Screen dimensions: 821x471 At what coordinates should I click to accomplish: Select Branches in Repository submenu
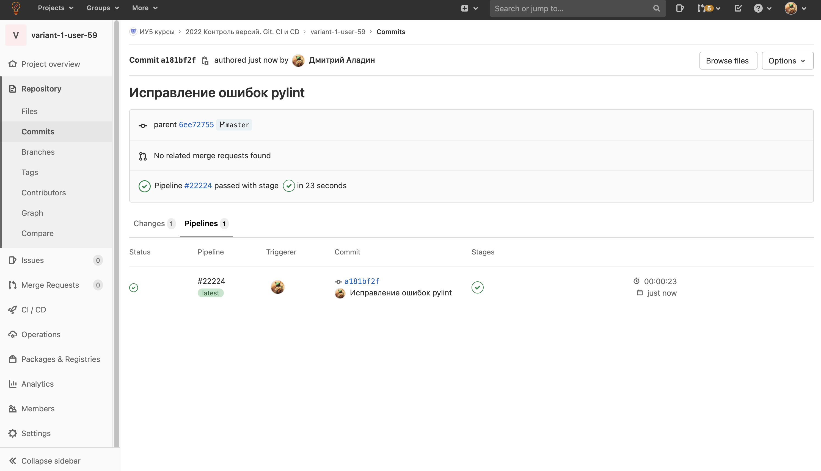38,152
